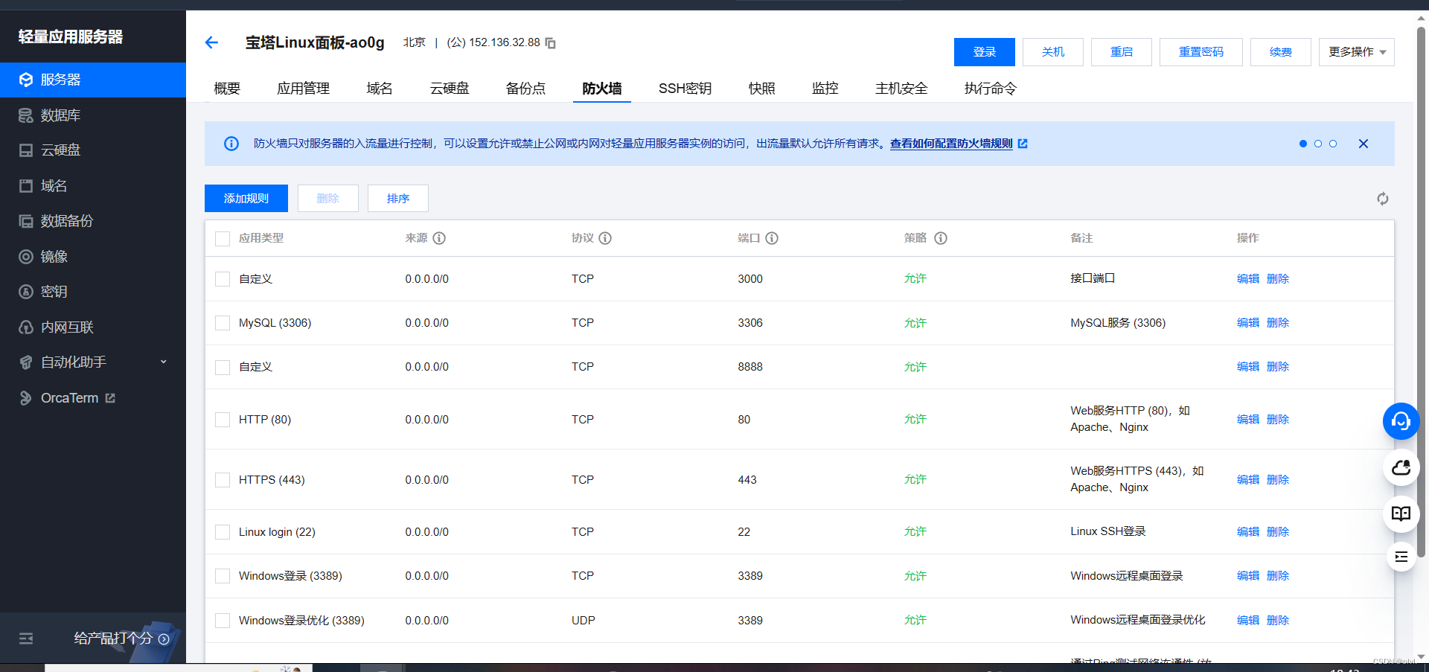Show info for the 来源 column

pyautogui.click(x=439, y=238)
